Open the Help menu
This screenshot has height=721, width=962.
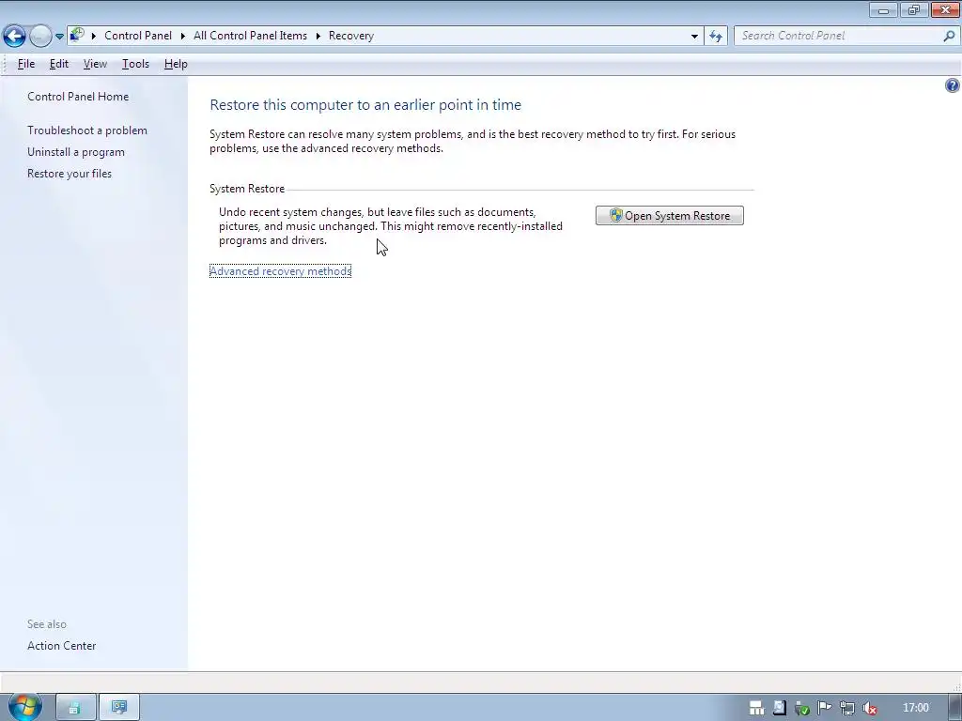click(176, 64)
